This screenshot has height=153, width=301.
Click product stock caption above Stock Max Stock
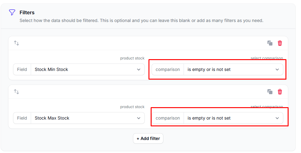[x=132, y=107]
